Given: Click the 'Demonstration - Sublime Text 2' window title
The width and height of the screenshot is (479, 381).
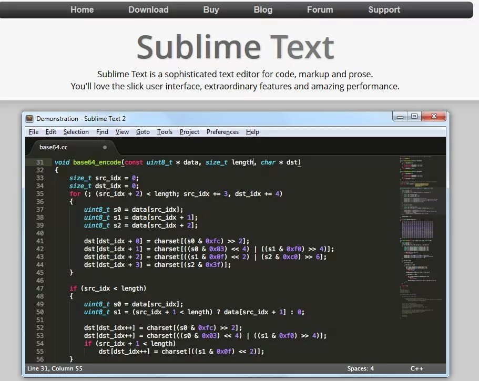Looking at the screenshot, I should click(x=81, y=118).
